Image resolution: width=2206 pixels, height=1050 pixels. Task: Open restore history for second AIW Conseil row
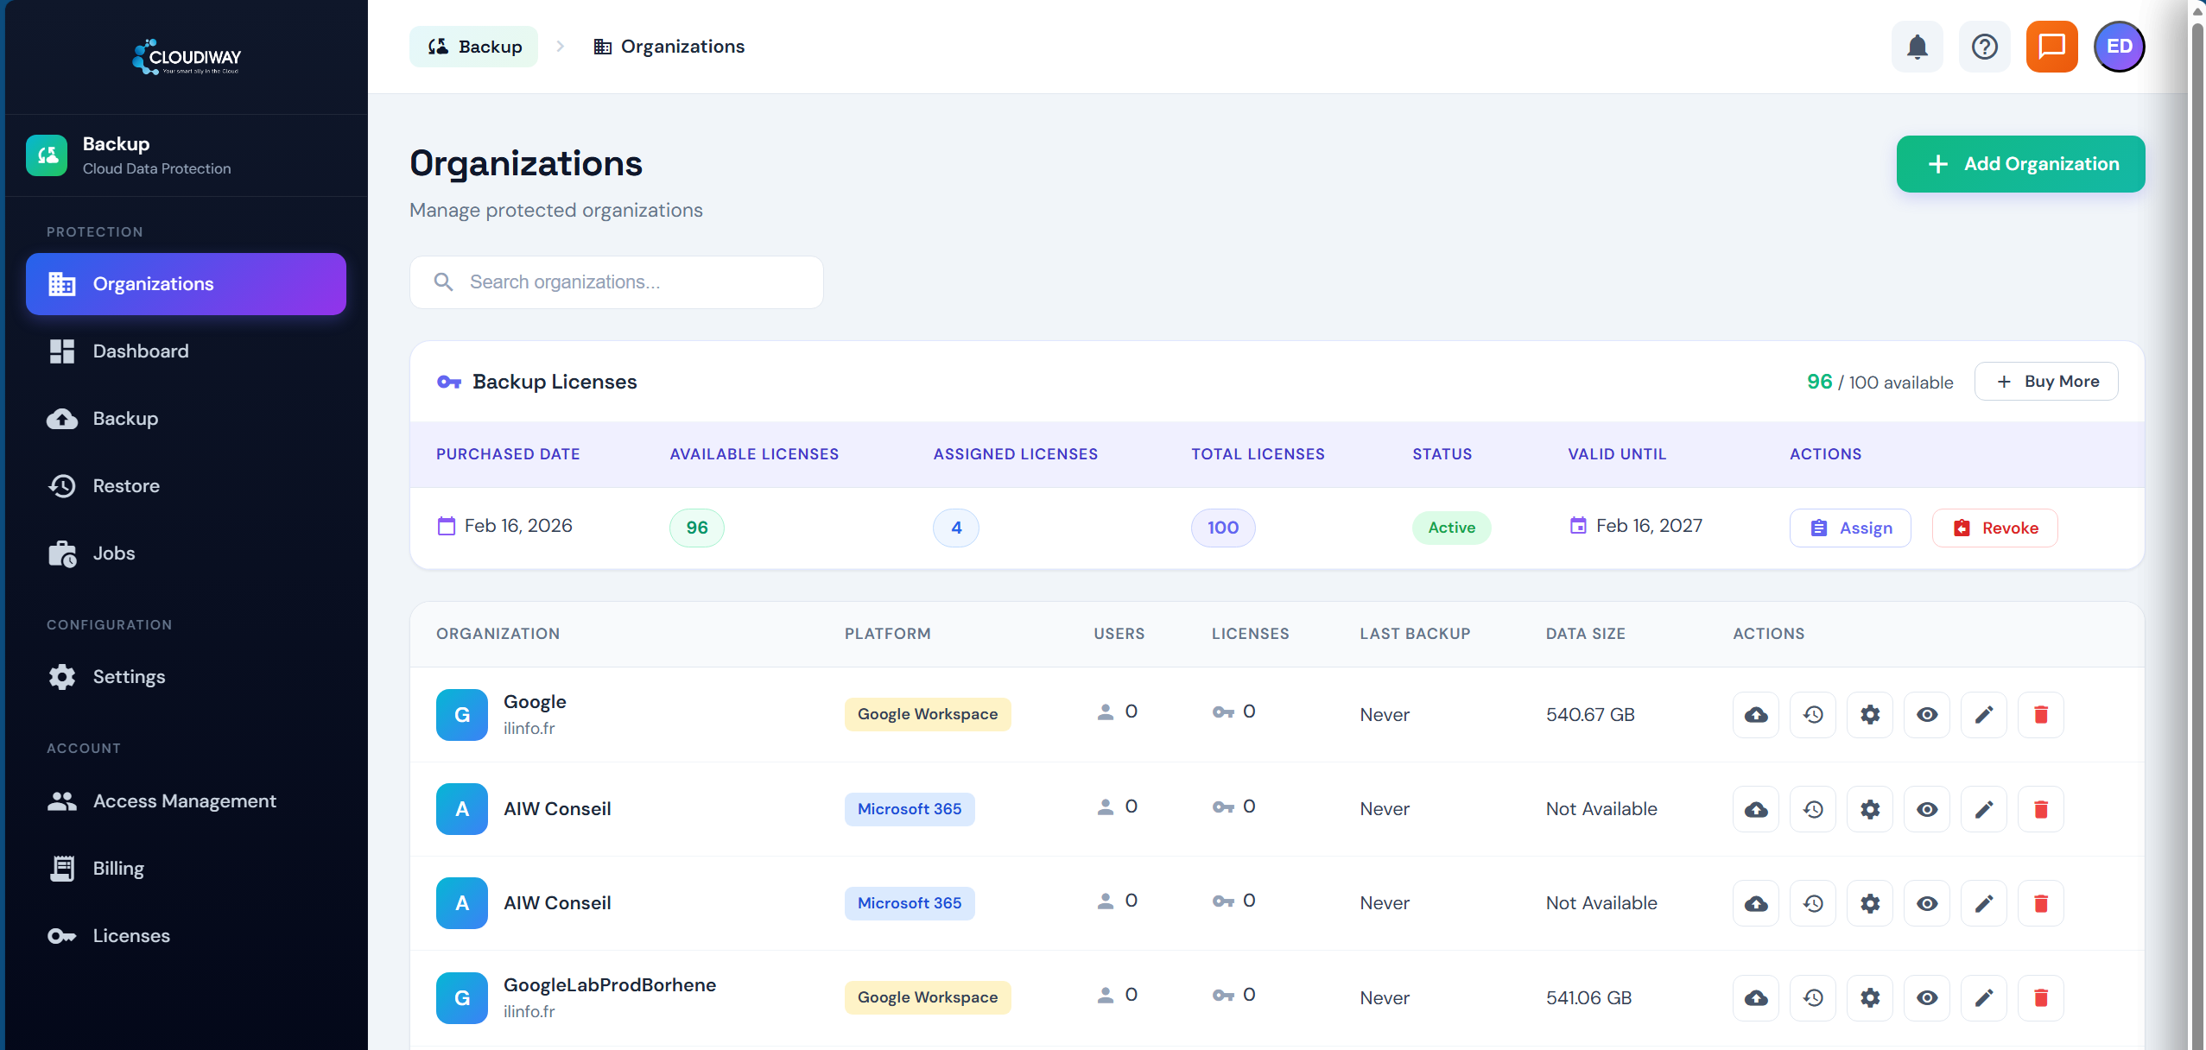[1813, 903]
